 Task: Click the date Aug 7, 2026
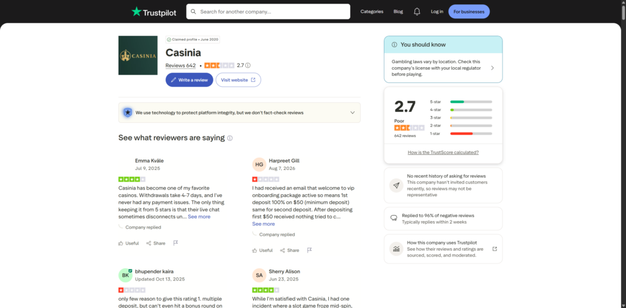(281, 169)
